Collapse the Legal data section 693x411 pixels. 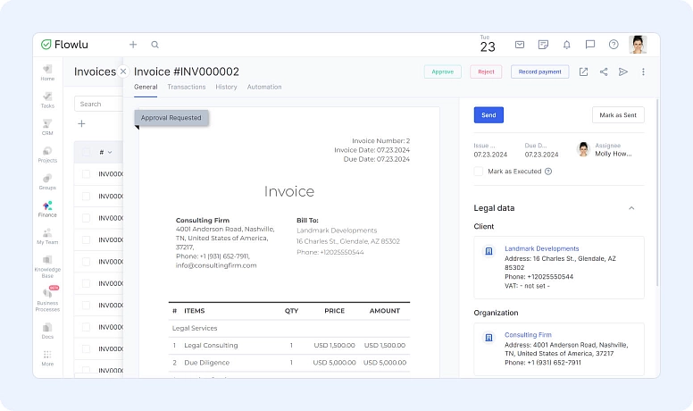(x=631, y=208)
